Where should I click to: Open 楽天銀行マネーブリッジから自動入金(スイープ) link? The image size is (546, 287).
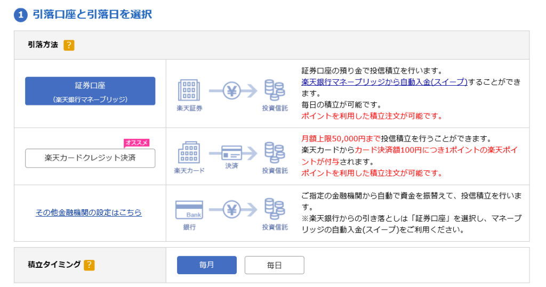click(384, 81)
